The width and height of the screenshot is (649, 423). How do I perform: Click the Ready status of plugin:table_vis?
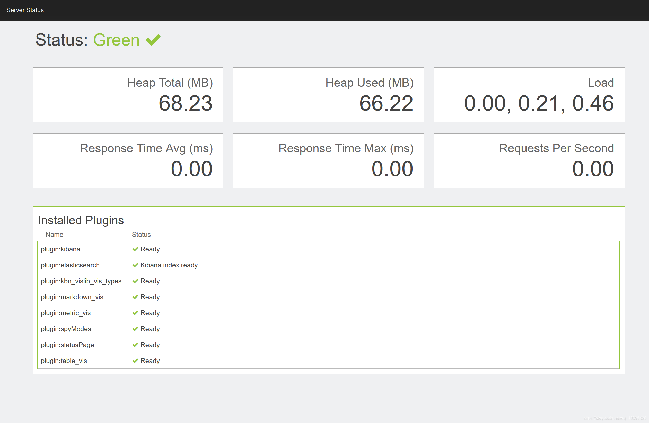tap(150, 361)
